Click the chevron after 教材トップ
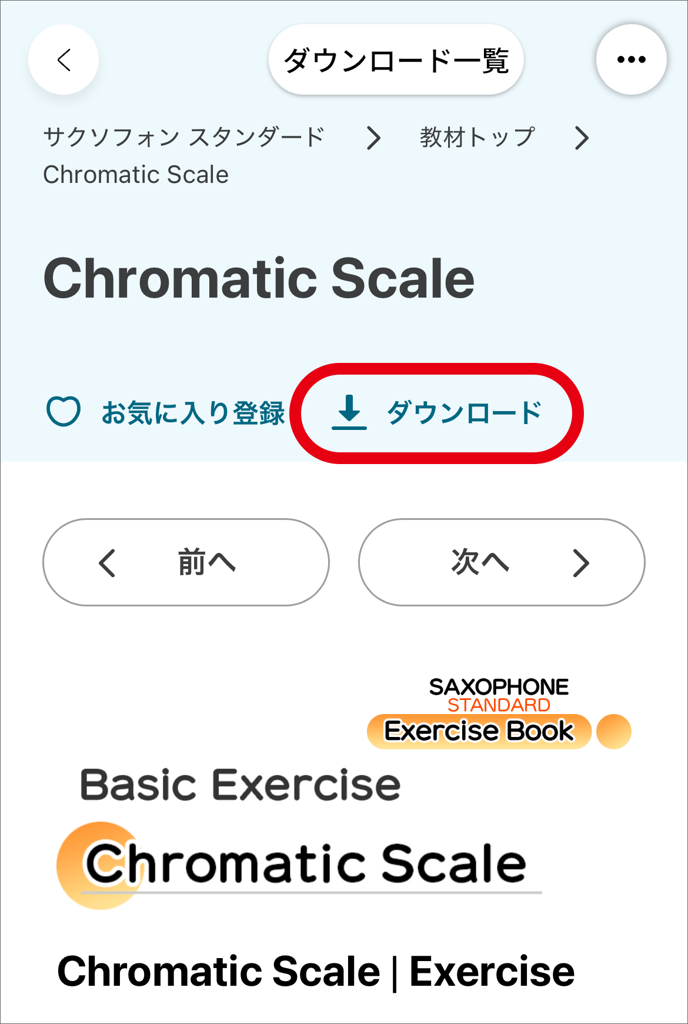688x1024 pixels. [582, 138]
